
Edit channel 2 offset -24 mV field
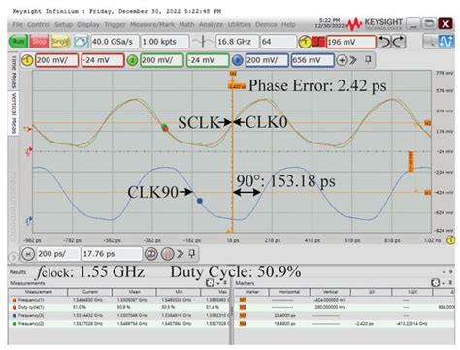[208, 60]
